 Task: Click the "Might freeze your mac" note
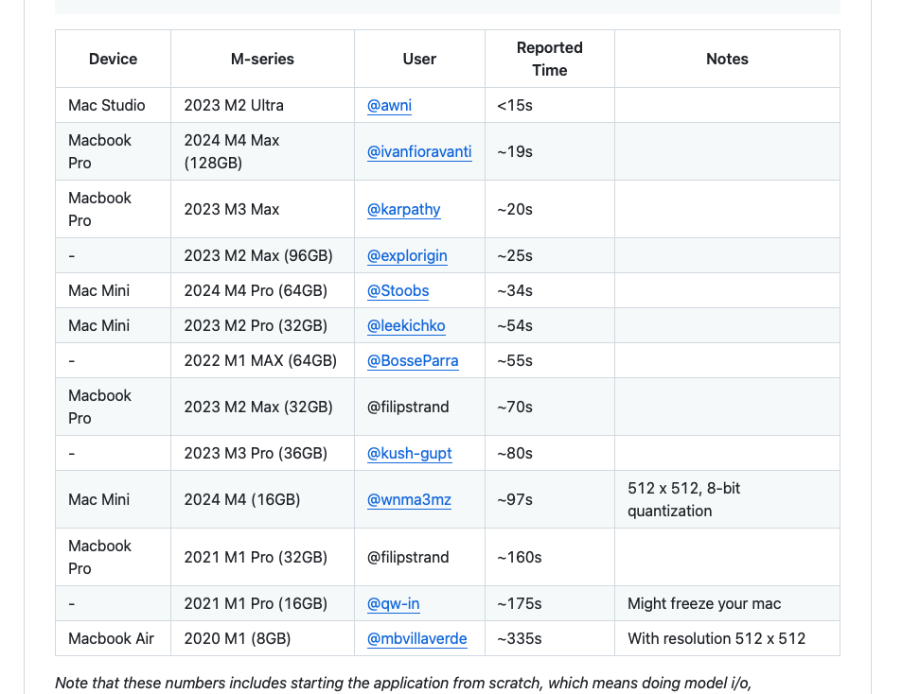coord(704,603)
